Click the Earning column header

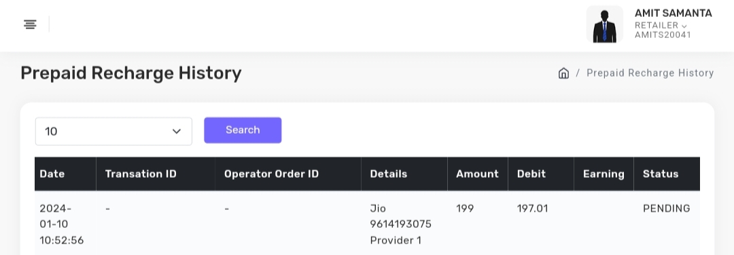pyautogui.click(x=604, y=174)
